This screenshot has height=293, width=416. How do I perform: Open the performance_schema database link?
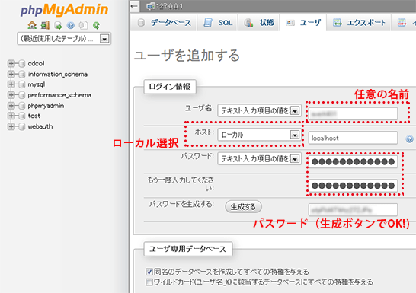tap(59, 95)
